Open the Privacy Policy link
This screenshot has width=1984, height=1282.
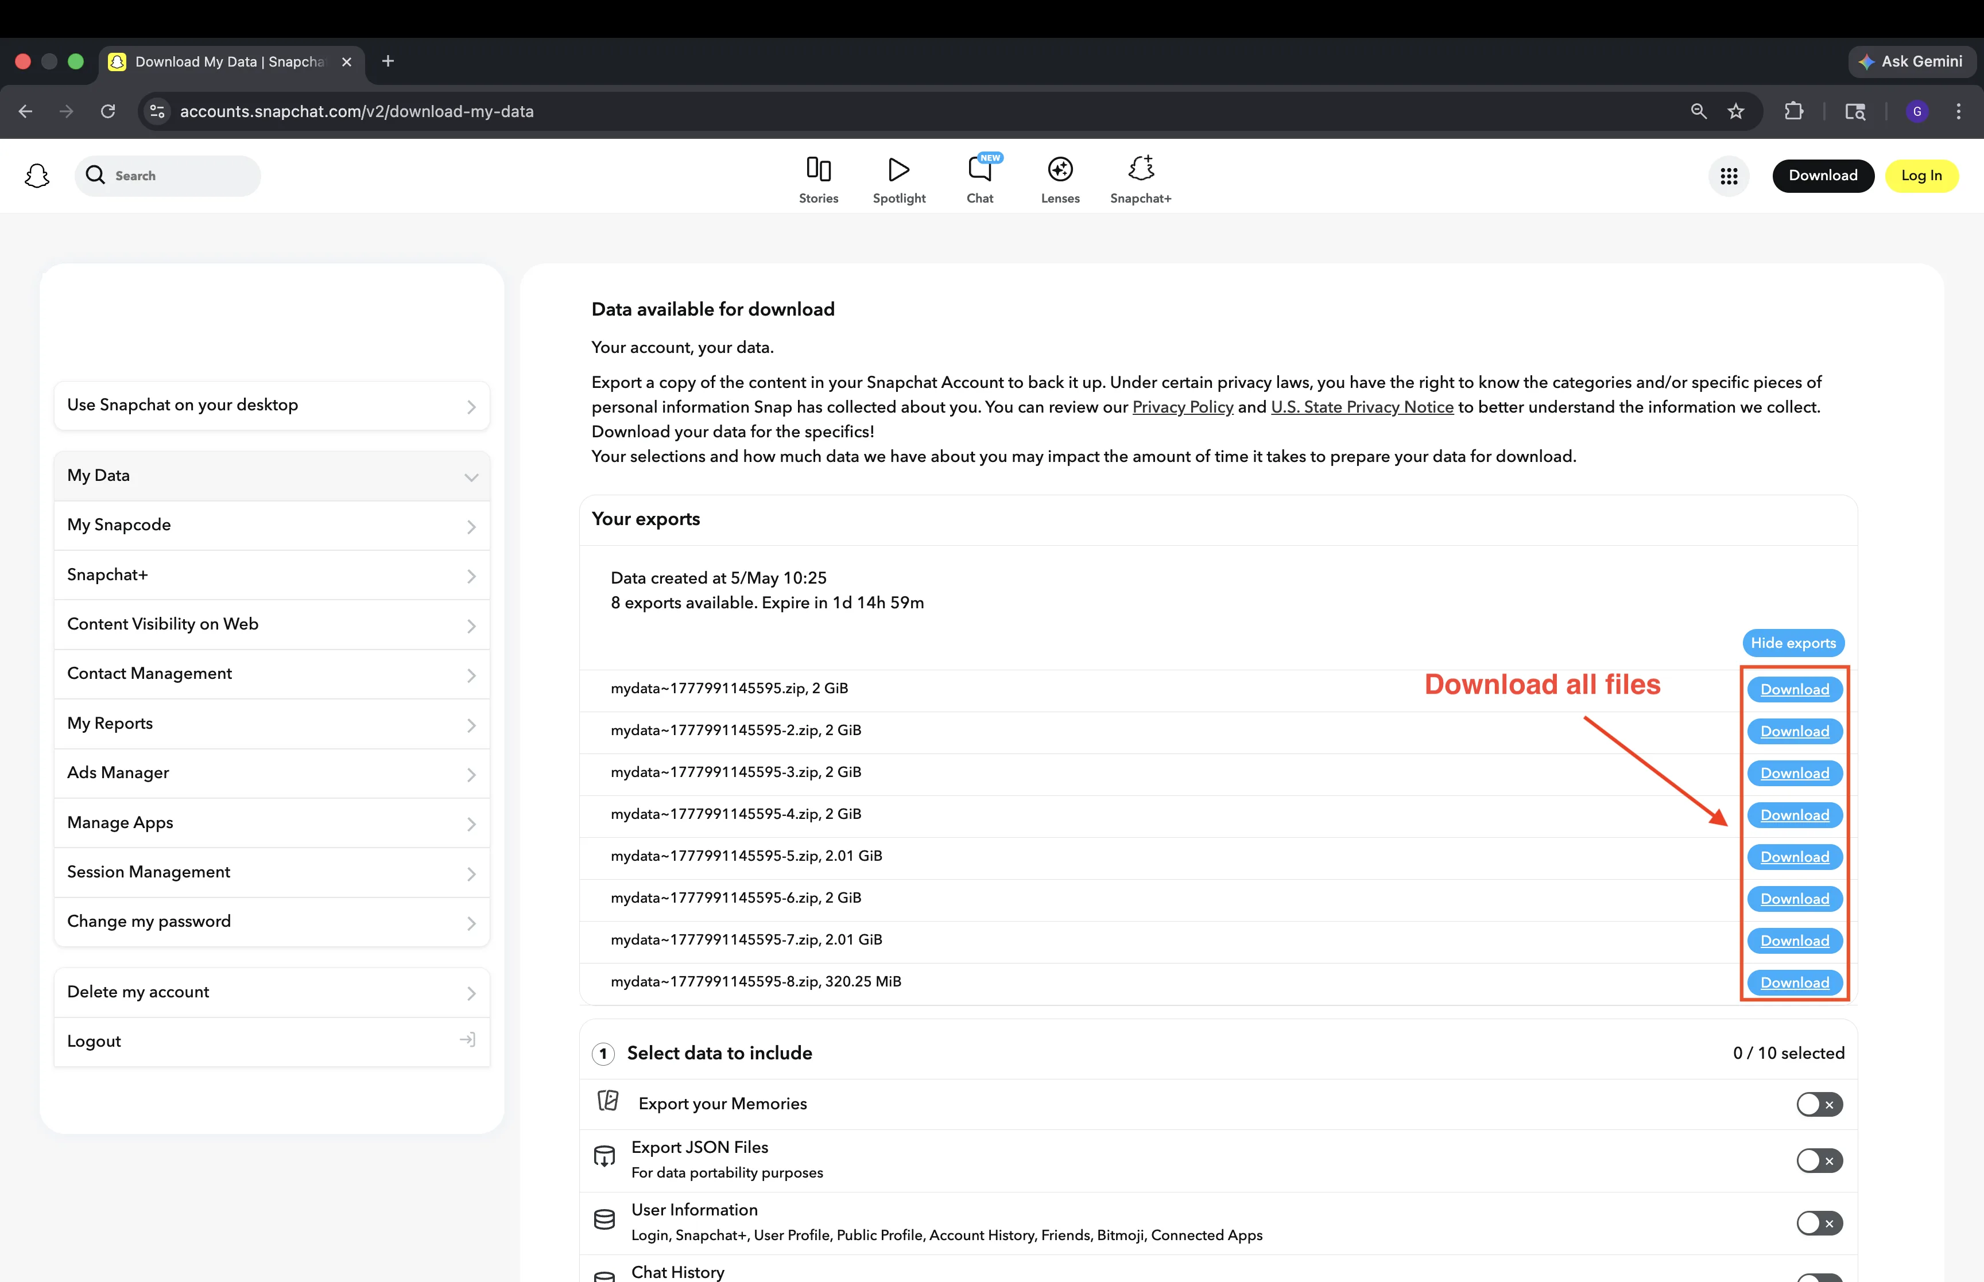pos(1182,407)
